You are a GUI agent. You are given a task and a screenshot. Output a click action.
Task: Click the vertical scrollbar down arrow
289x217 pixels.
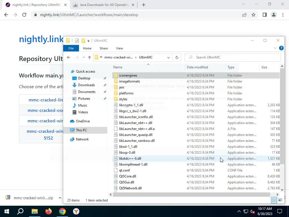[282, 190]
